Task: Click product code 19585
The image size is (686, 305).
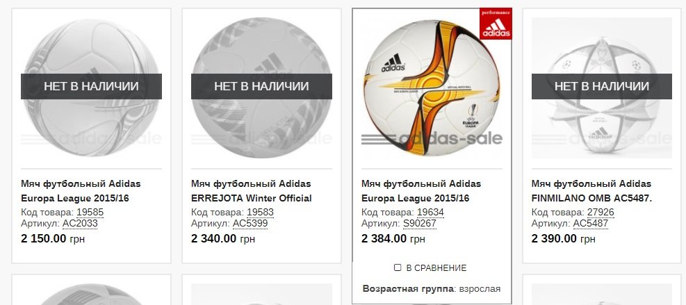Action: coord(90,213)
